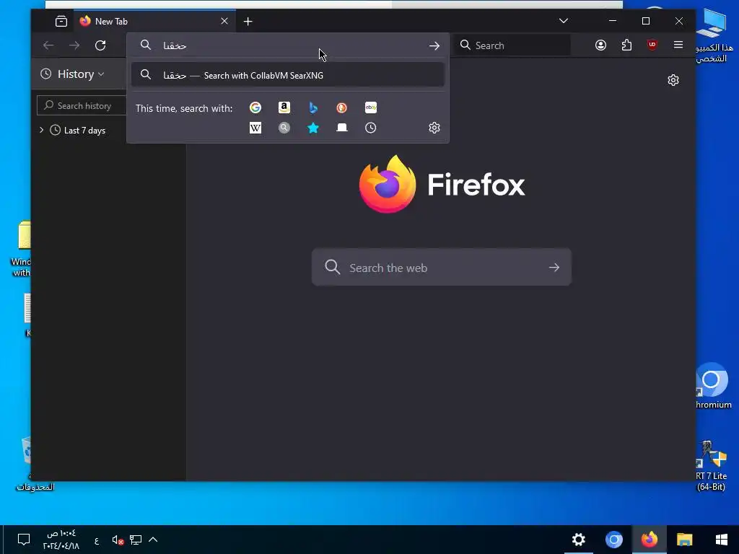The width and height of the screenshot is (739, 554).
Task: Select the This PC desktop icon
Action: pos(714,35)
